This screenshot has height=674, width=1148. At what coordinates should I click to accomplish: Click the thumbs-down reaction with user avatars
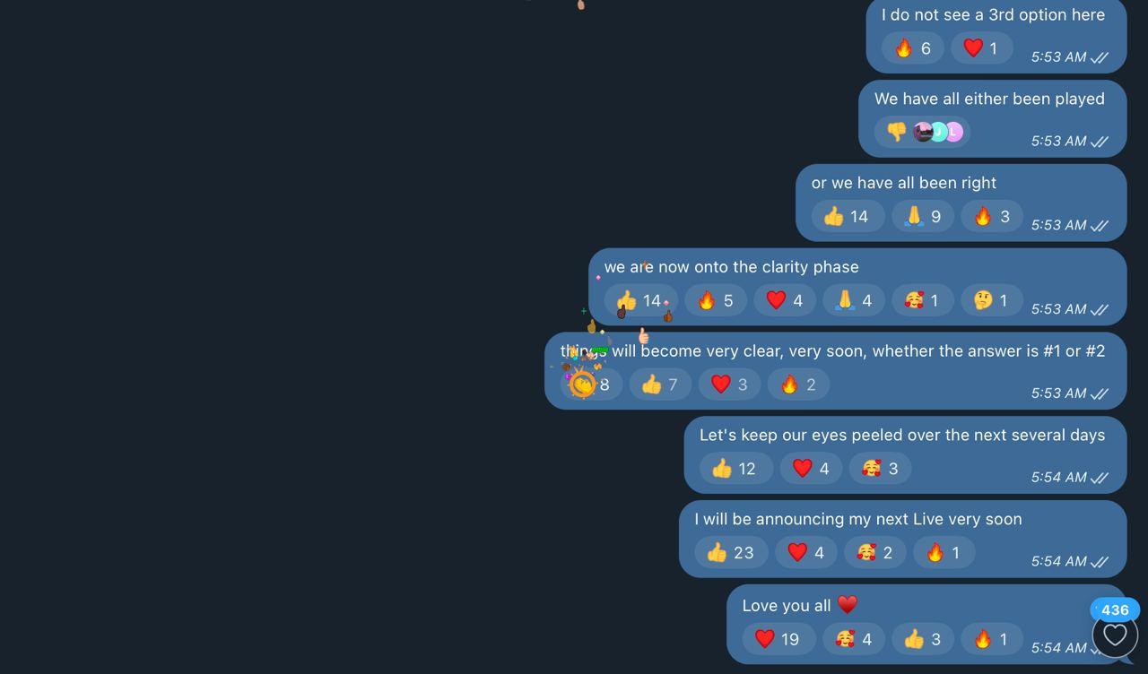[x=922, y=133]
